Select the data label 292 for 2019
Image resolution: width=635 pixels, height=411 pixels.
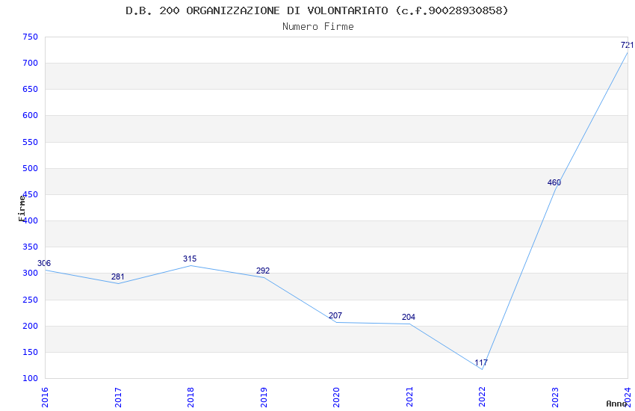tap(263, 271)
